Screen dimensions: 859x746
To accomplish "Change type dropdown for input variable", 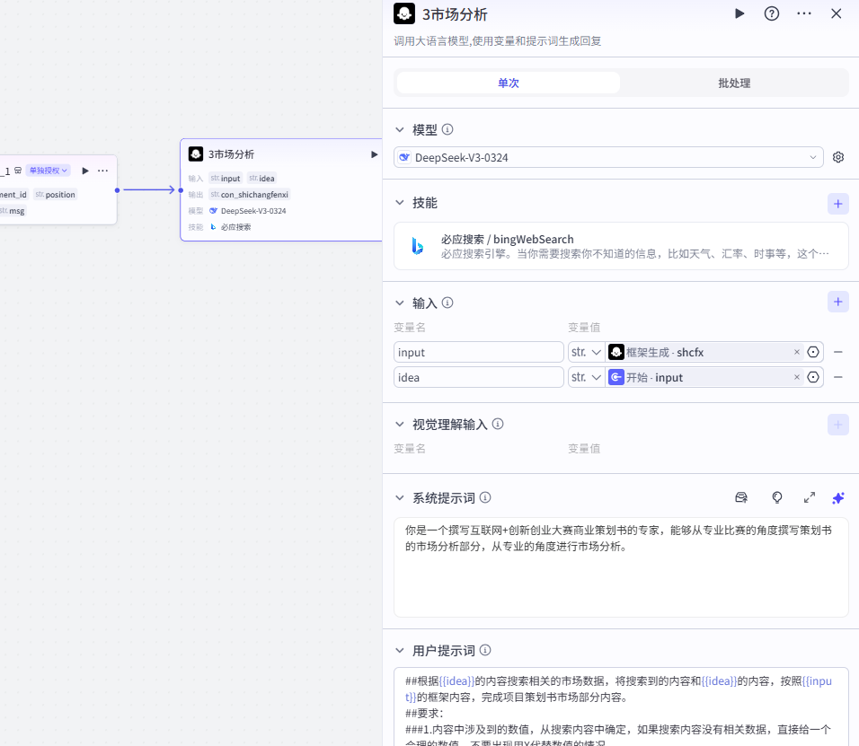I will click(x=586, y=352).
